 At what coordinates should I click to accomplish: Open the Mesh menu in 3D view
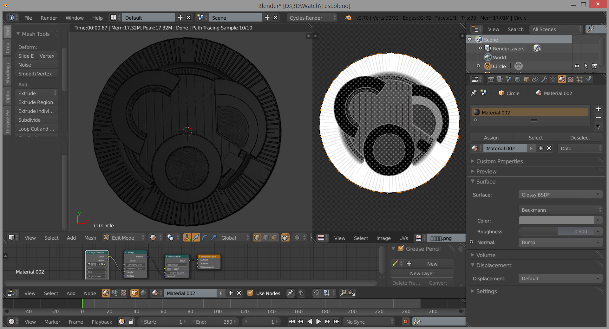90,238
